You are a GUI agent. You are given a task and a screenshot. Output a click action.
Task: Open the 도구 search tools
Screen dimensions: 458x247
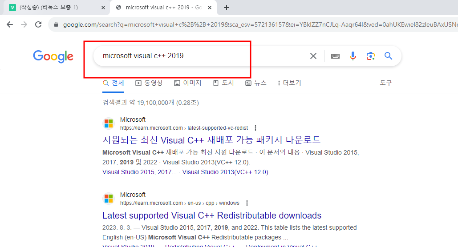[x=385, y=83]
